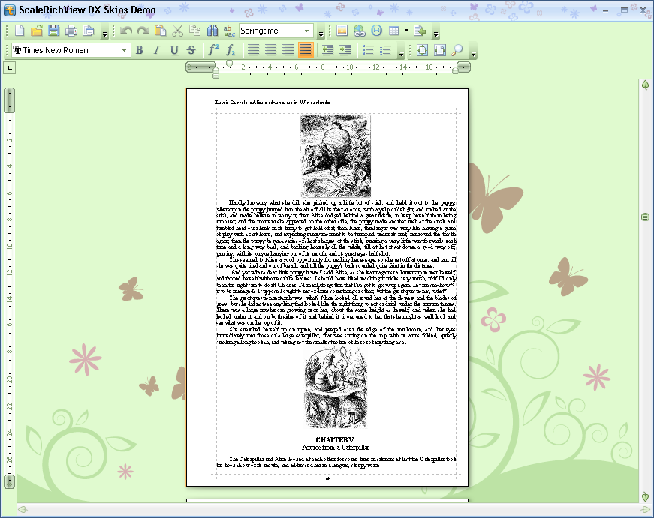Toggle Italic formatting
Screen dimensions: 654x518
pyautogui.click(x=156, y=50)
